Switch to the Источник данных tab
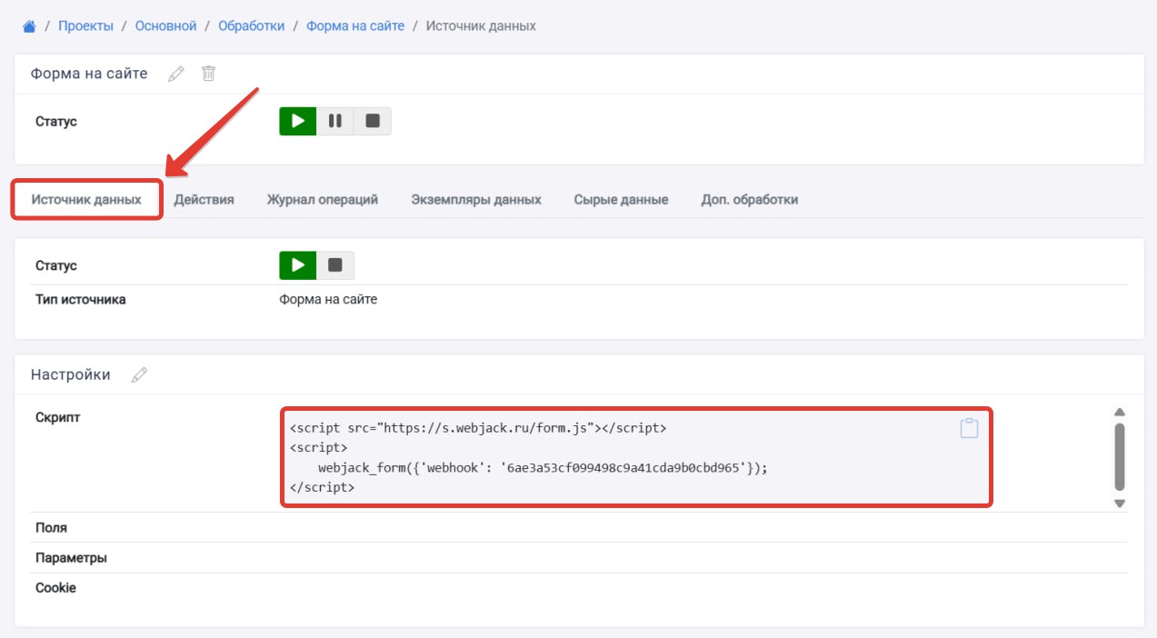The width and height of the screenshot is (1157, 638). 86,199
